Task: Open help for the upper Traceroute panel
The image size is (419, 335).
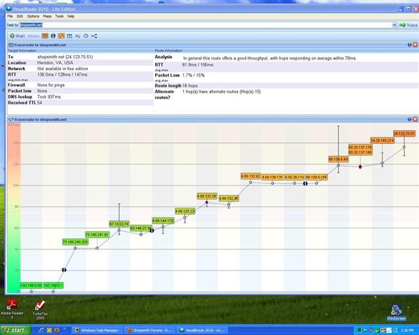Action: pyautogui.click(x=409, y=44)
